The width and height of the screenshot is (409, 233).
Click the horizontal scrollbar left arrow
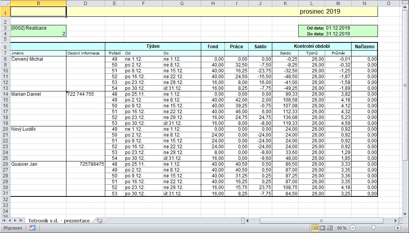[247, 221]
